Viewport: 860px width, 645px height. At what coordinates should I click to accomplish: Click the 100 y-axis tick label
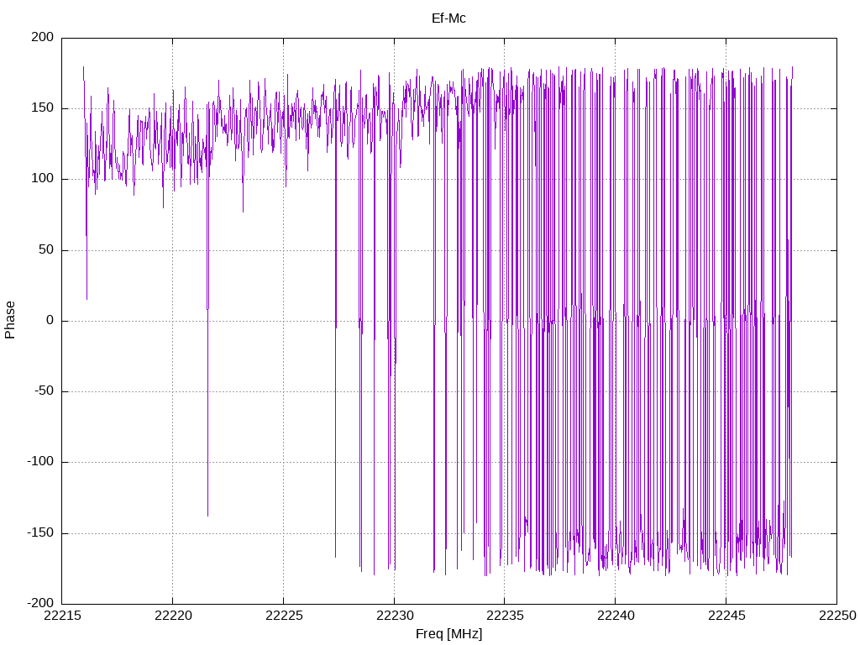[43, 179]
